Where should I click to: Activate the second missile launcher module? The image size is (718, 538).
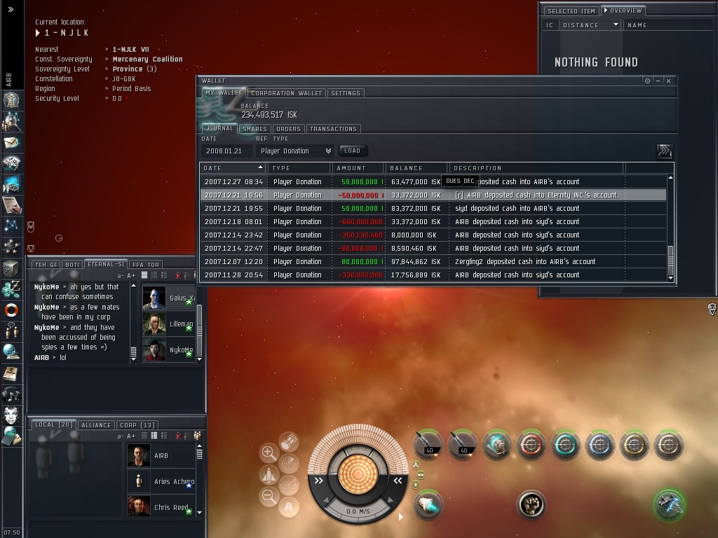[x=463, y=444]
